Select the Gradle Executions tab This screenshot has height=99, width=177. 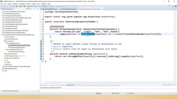(x=98, y=85)
